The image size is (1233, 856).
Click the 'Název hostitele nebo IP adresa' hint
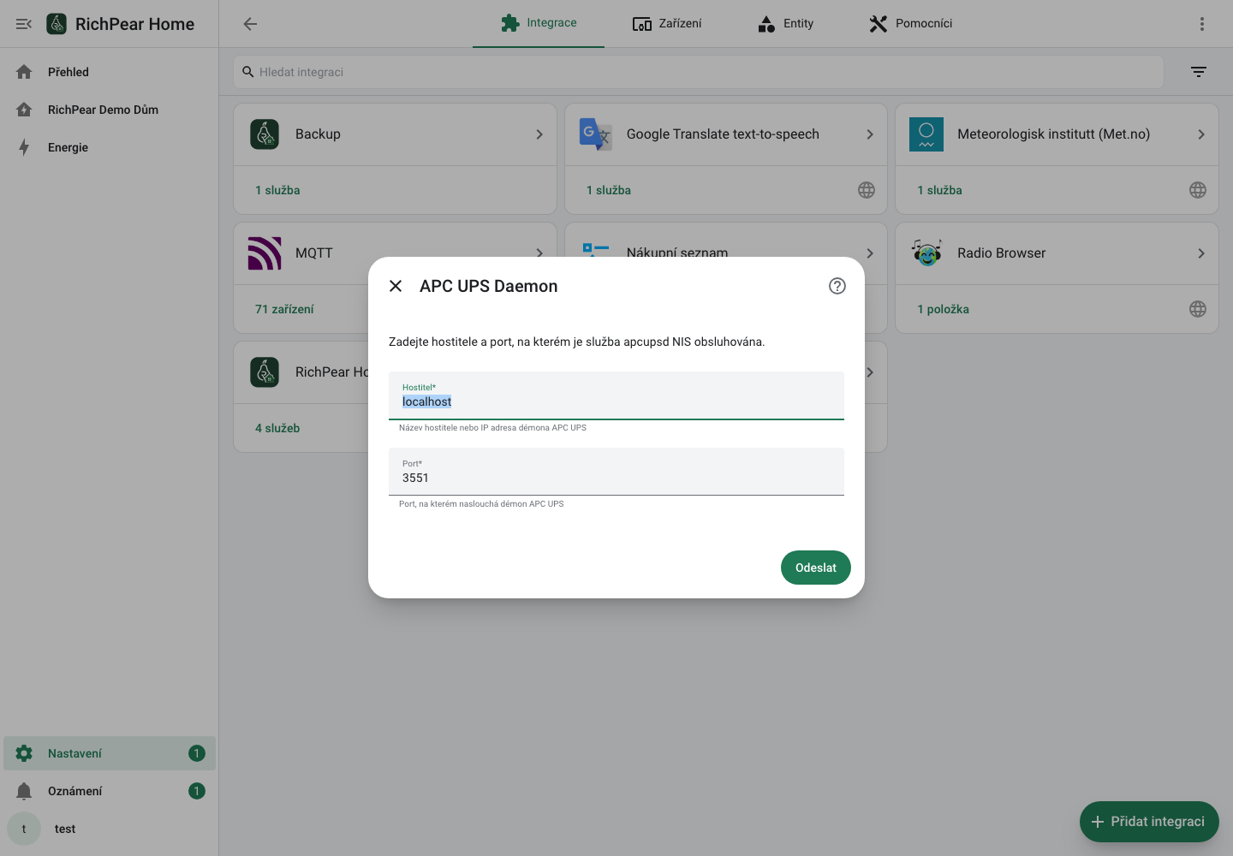tap(492, 428)
